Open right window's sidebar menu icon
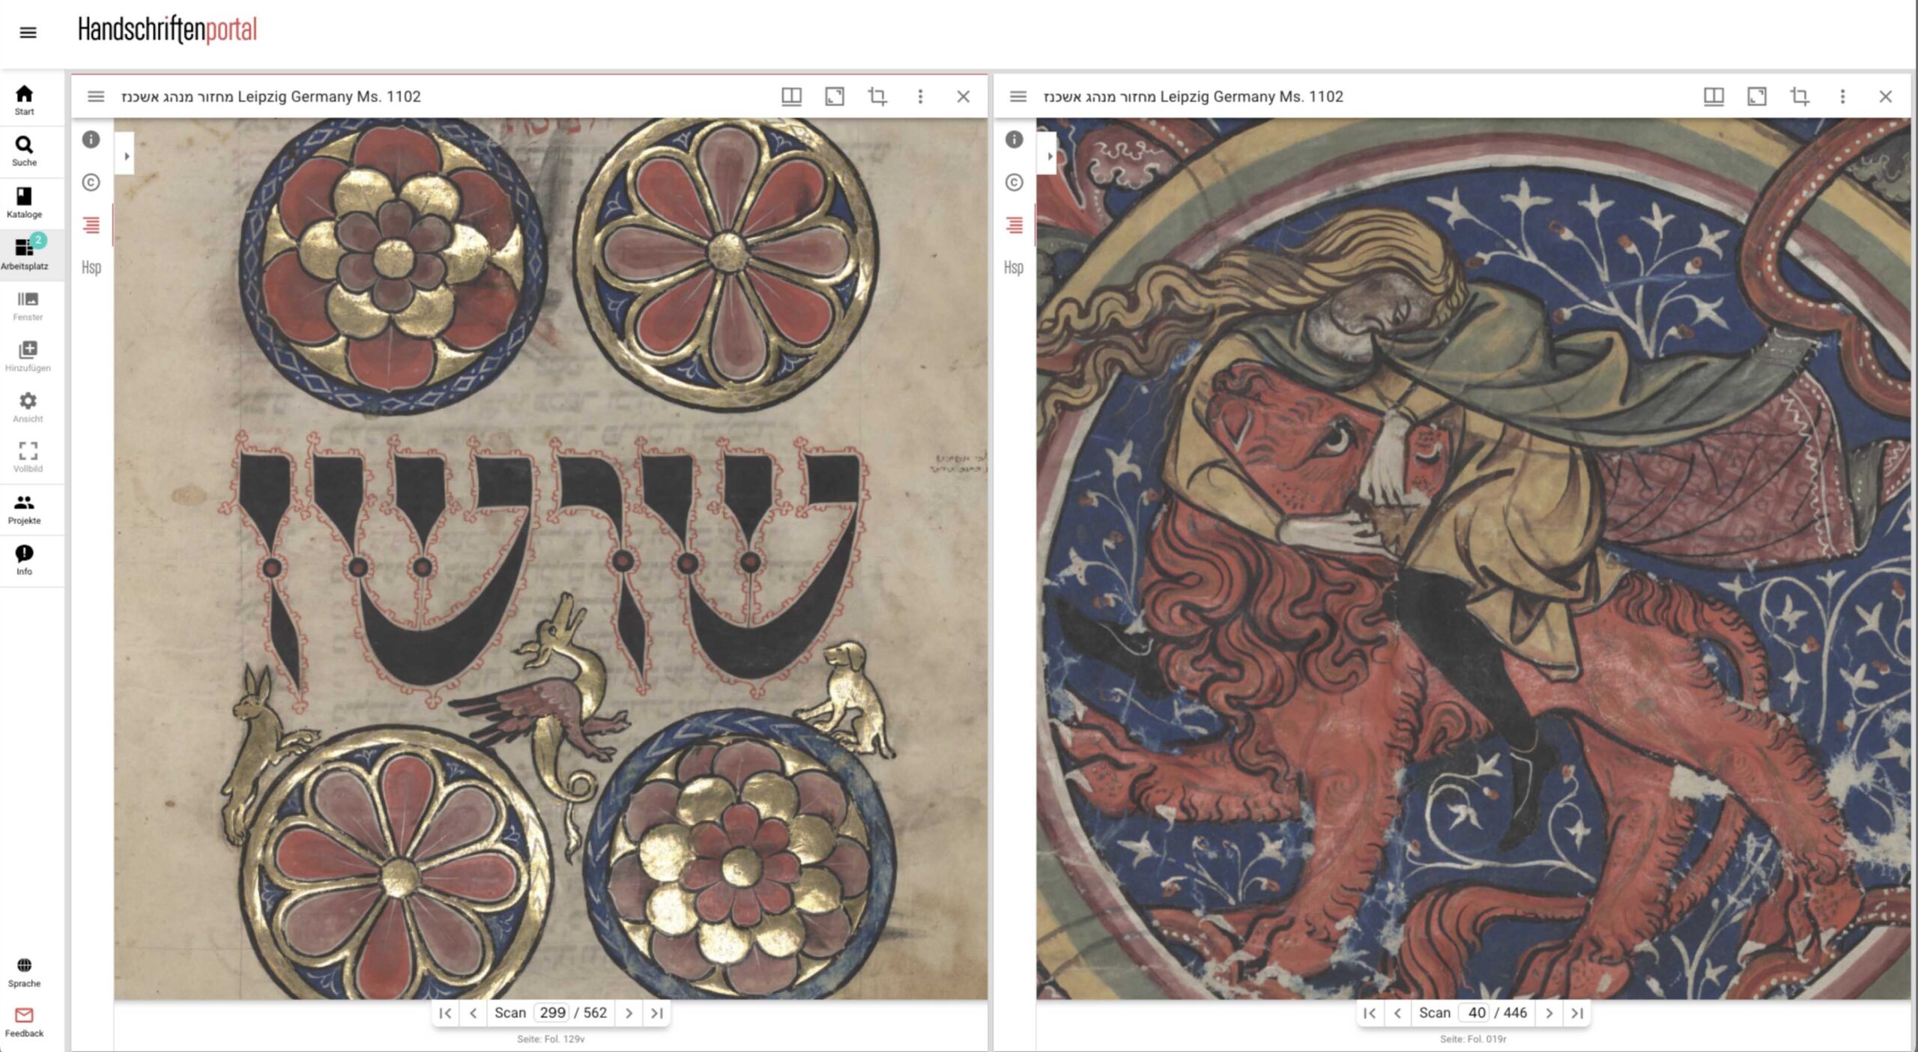 click(x=1018, y=97)
